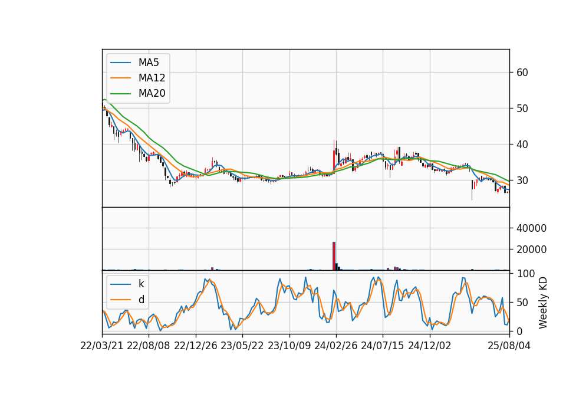Click the volume axis value 40000
This screenshot has height=407, width=566.
click(531, 228)
